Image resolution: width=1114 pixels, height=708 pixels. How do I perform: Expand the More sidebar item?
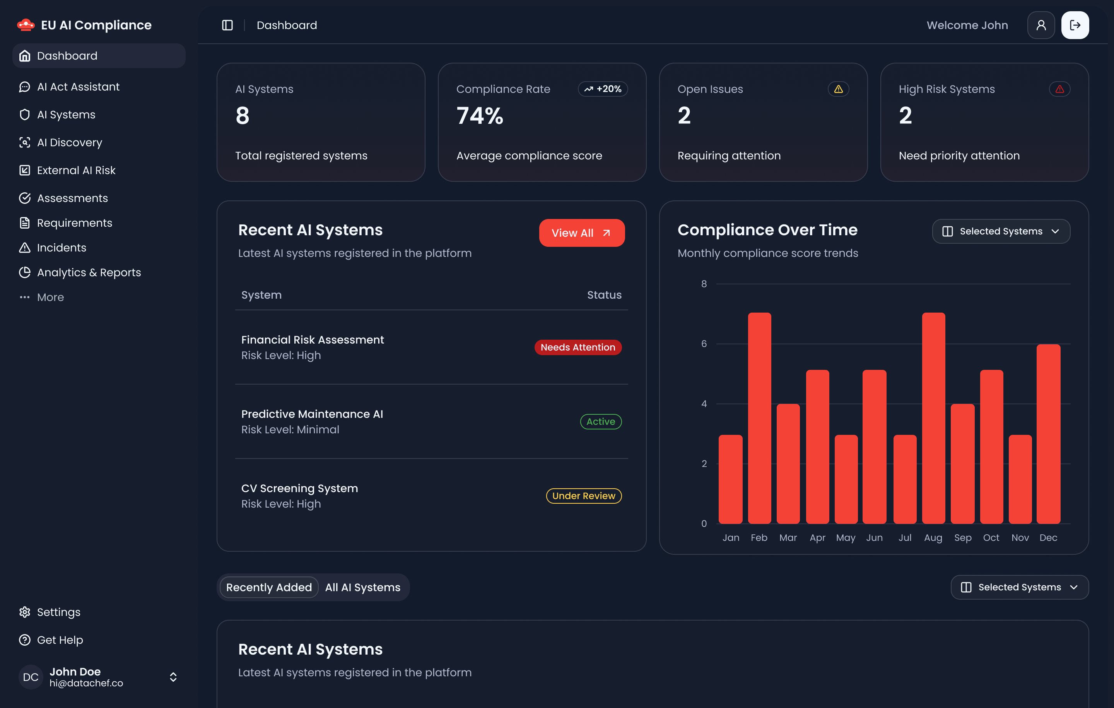click(50, 297)
